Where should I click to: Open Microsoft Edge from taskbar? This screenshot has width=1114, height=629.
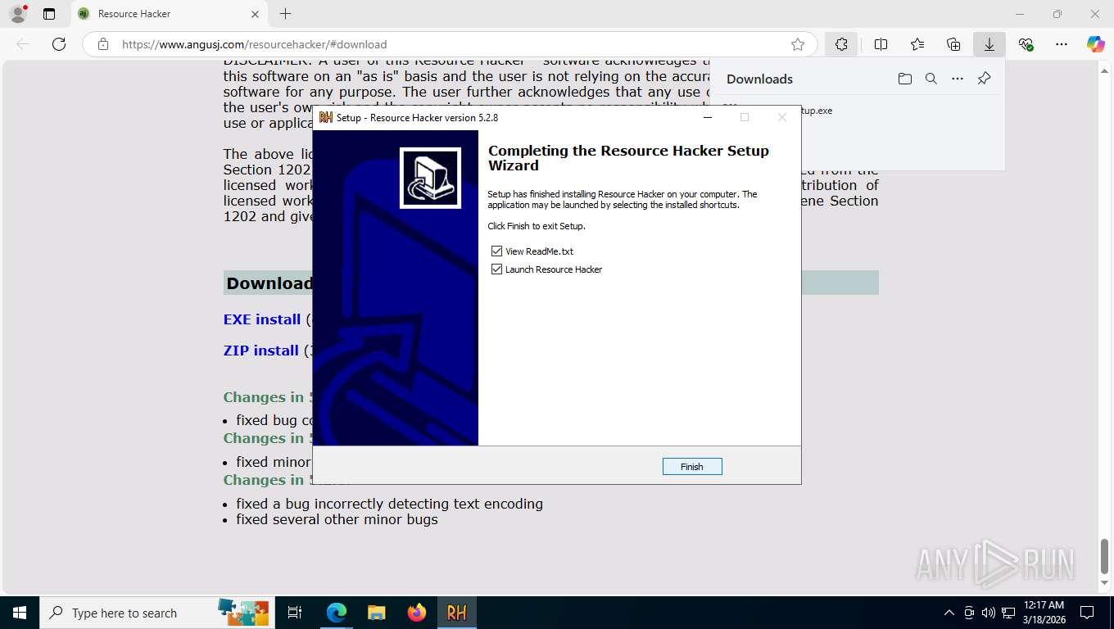pos(337,613)
